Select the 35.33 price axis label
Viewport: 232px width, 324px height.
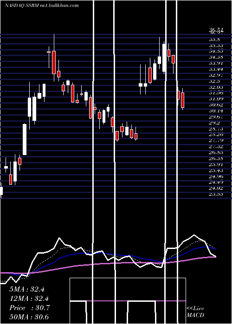(216, 45)
